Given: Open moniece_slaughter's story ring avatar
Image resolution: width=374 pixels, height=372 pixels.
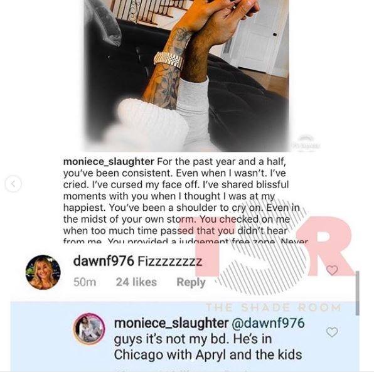Looking at the screenshot, I should tap(88, 329).
